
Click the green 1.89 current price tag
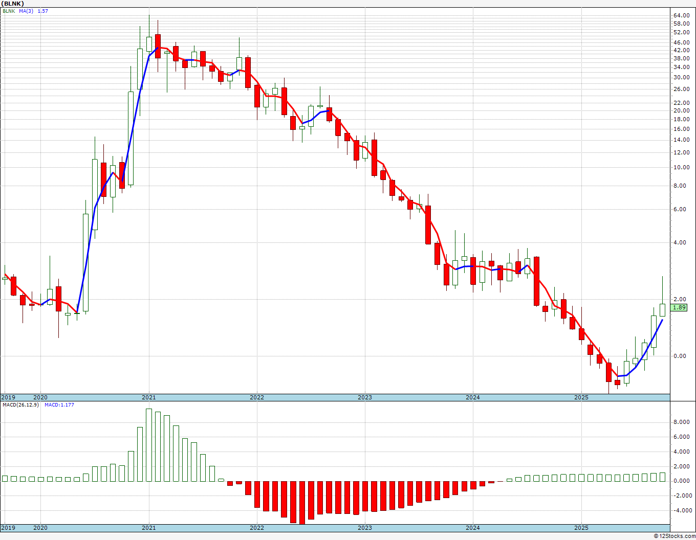[x=680, y=307]
